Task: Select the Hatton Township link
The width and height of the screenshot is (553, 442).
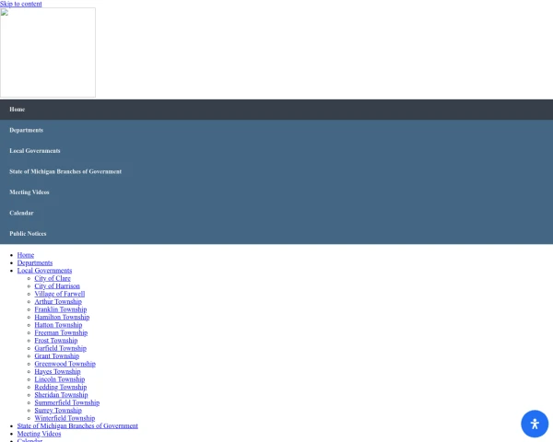Action: [x=58, y=325]
